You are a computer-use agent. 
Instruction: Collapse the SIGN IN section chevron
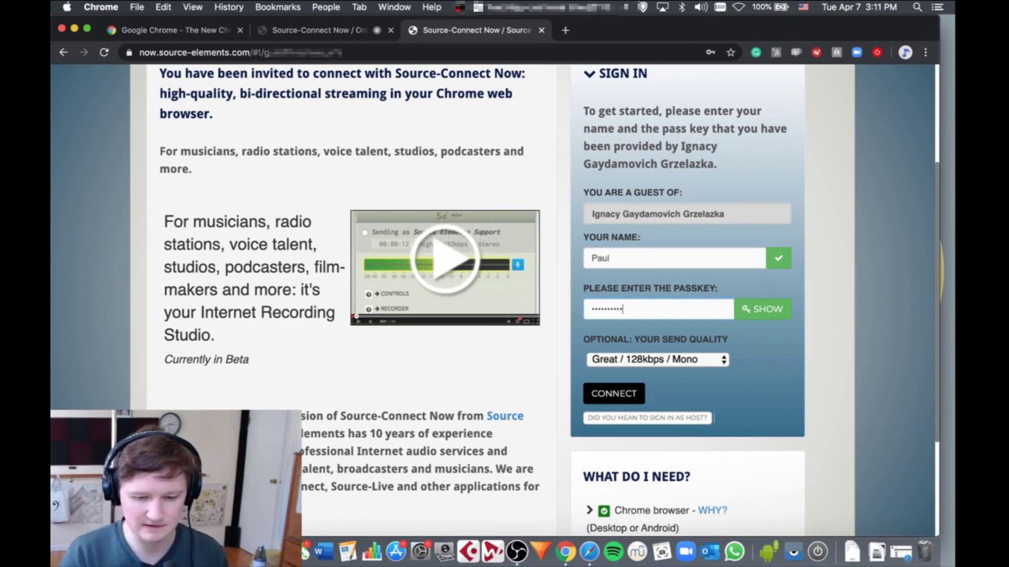coord(590,73)
